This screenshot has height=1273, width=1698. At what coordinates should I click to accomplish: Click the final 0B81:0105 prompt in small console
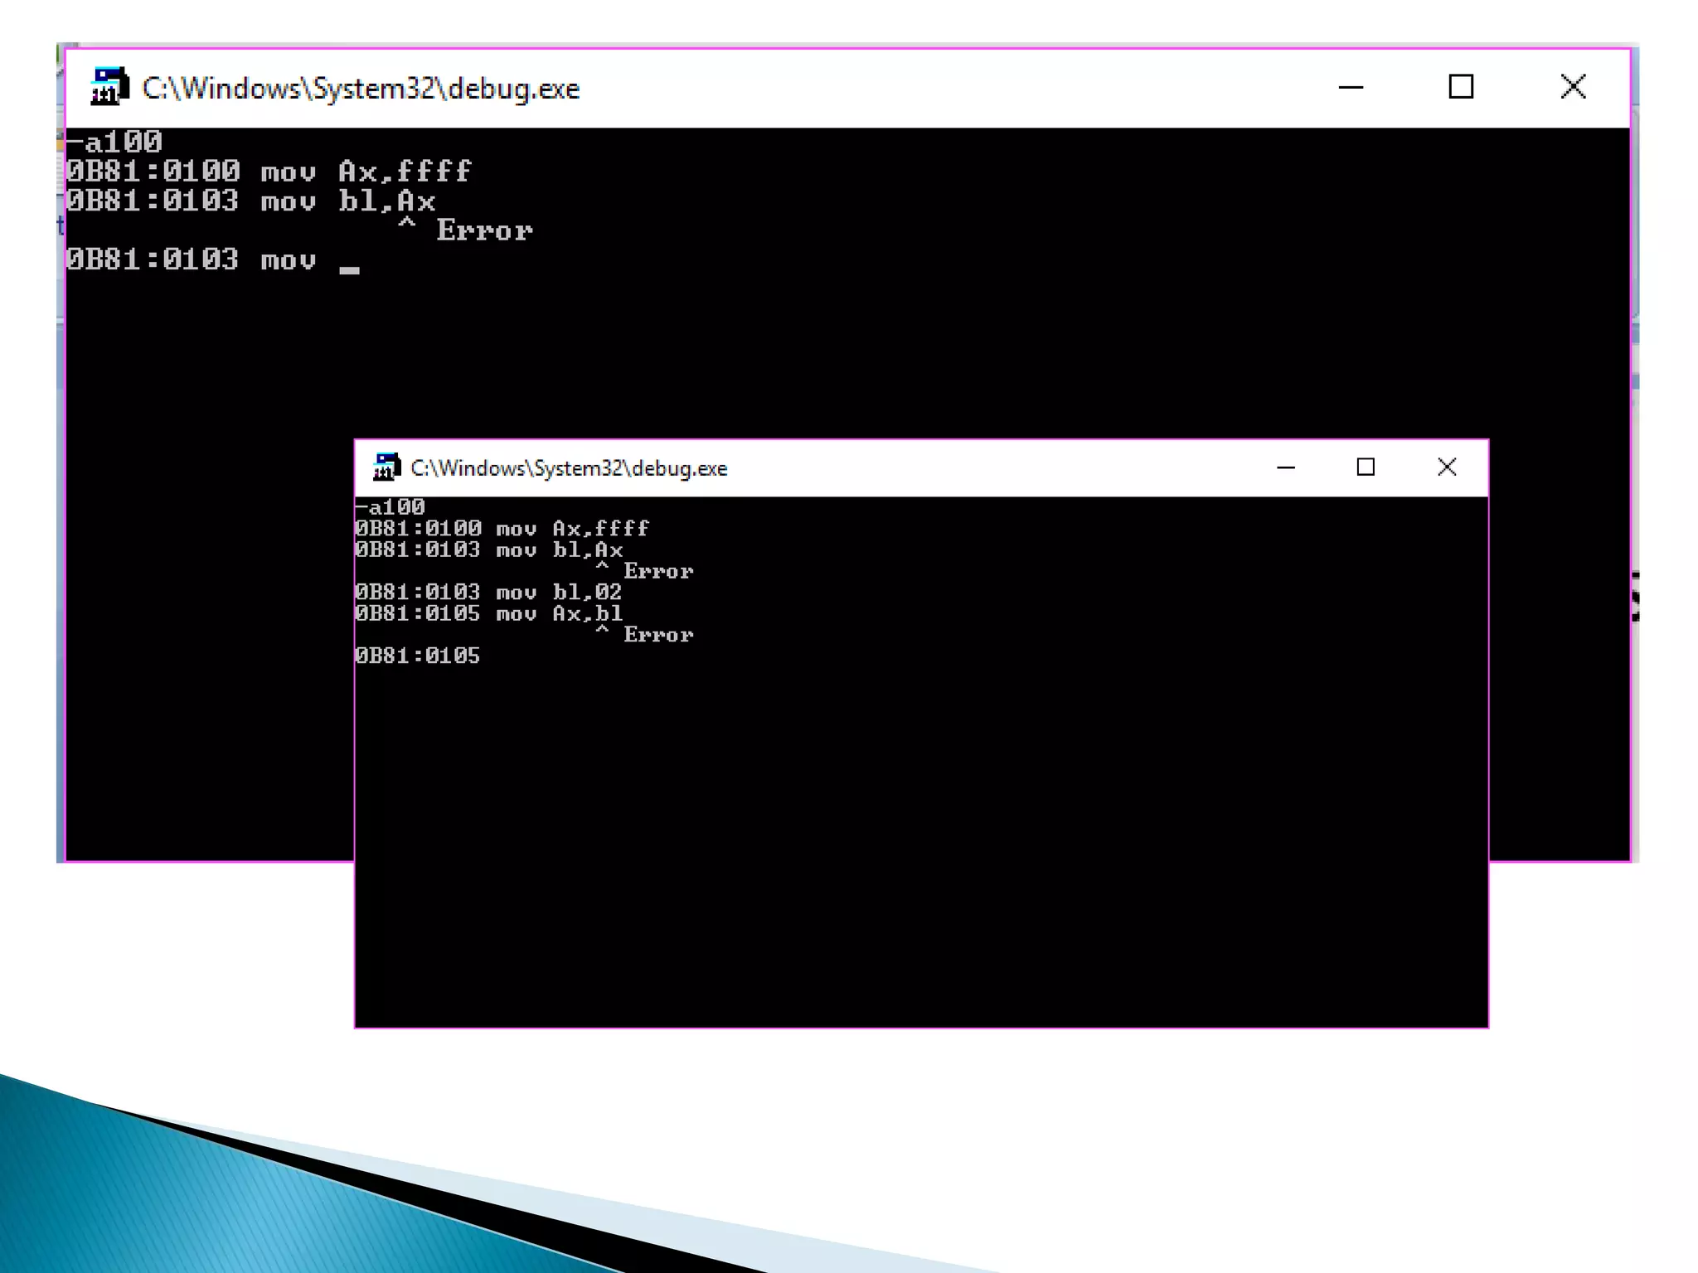[x=417, y=656]
